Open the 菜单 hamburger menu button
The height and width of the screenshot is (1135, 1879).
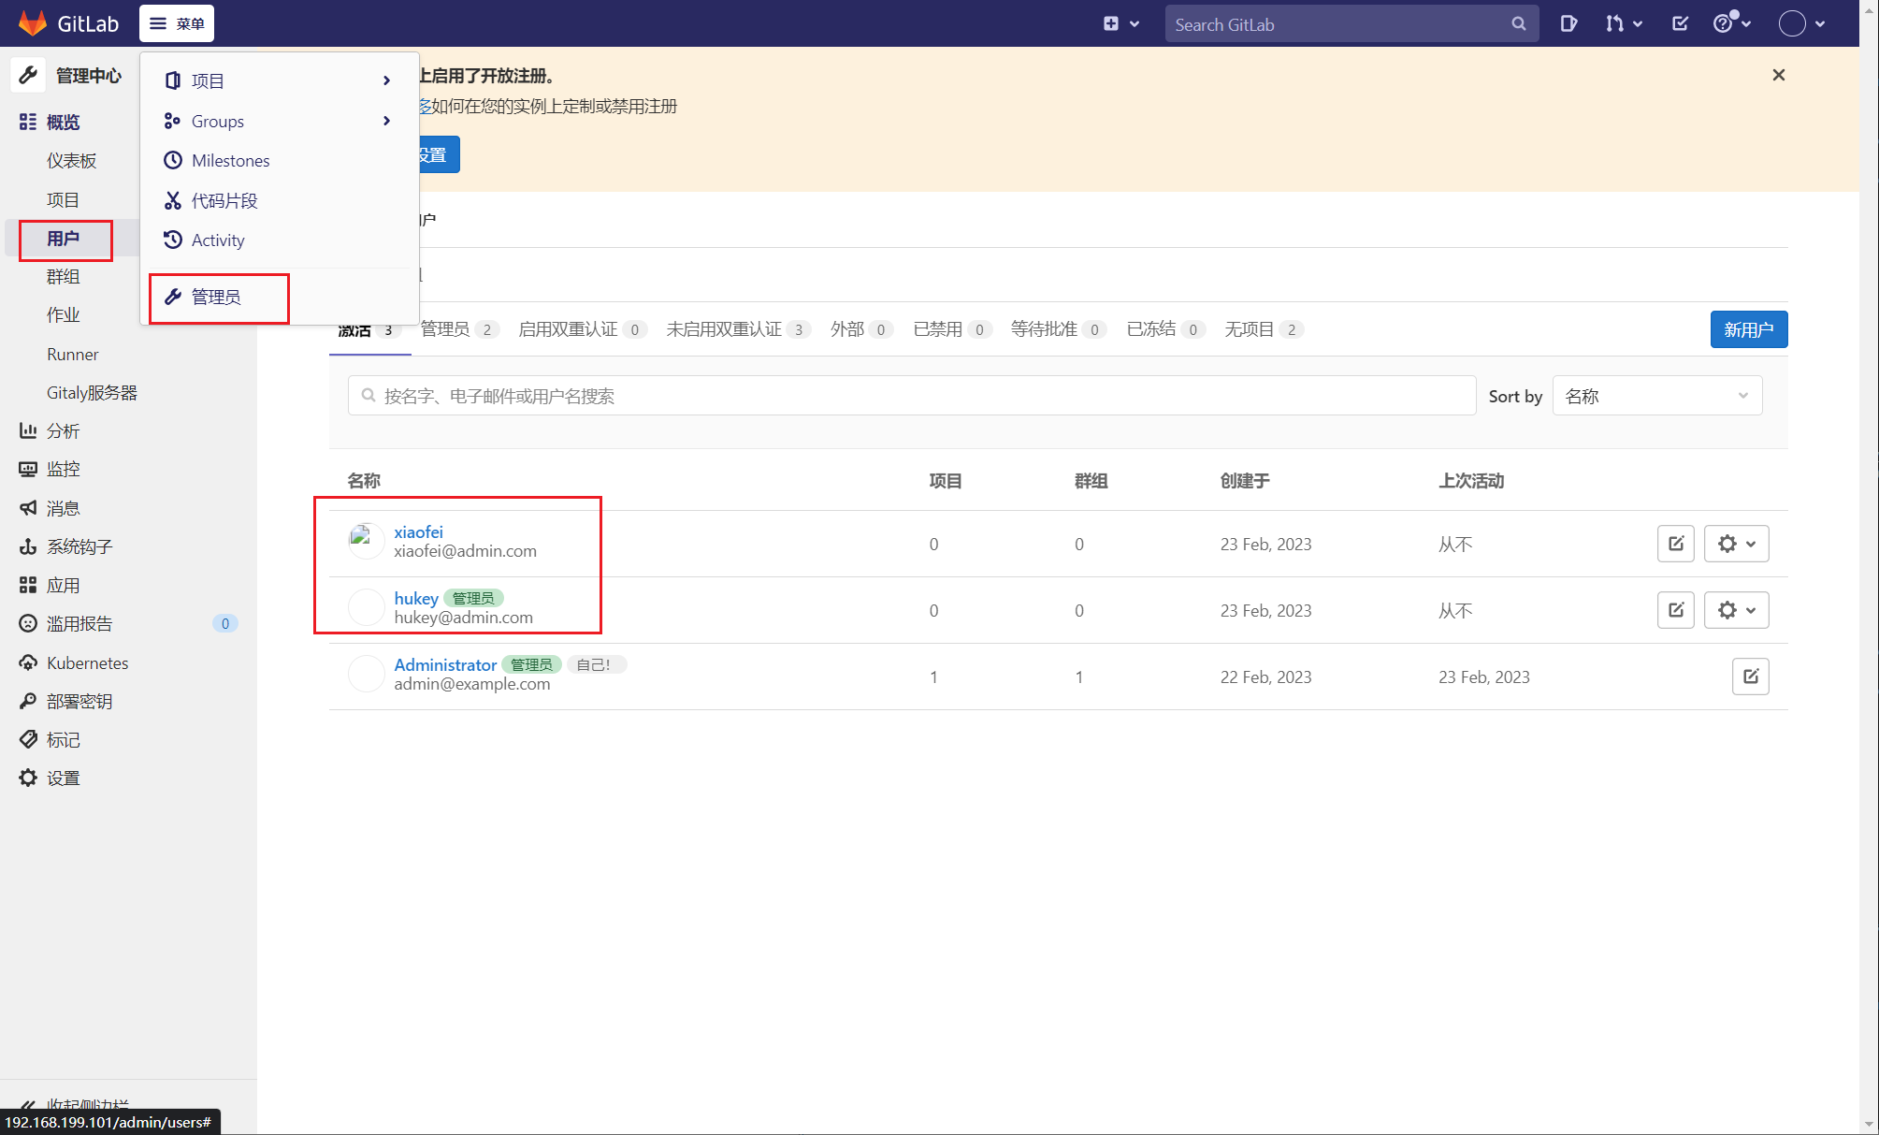click(x=177, y=23)
